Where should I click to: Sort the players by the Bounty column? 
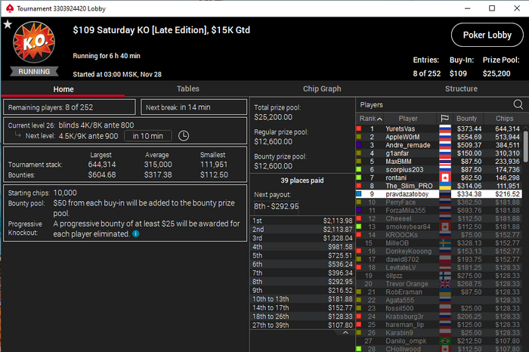(x=466, y=119)
